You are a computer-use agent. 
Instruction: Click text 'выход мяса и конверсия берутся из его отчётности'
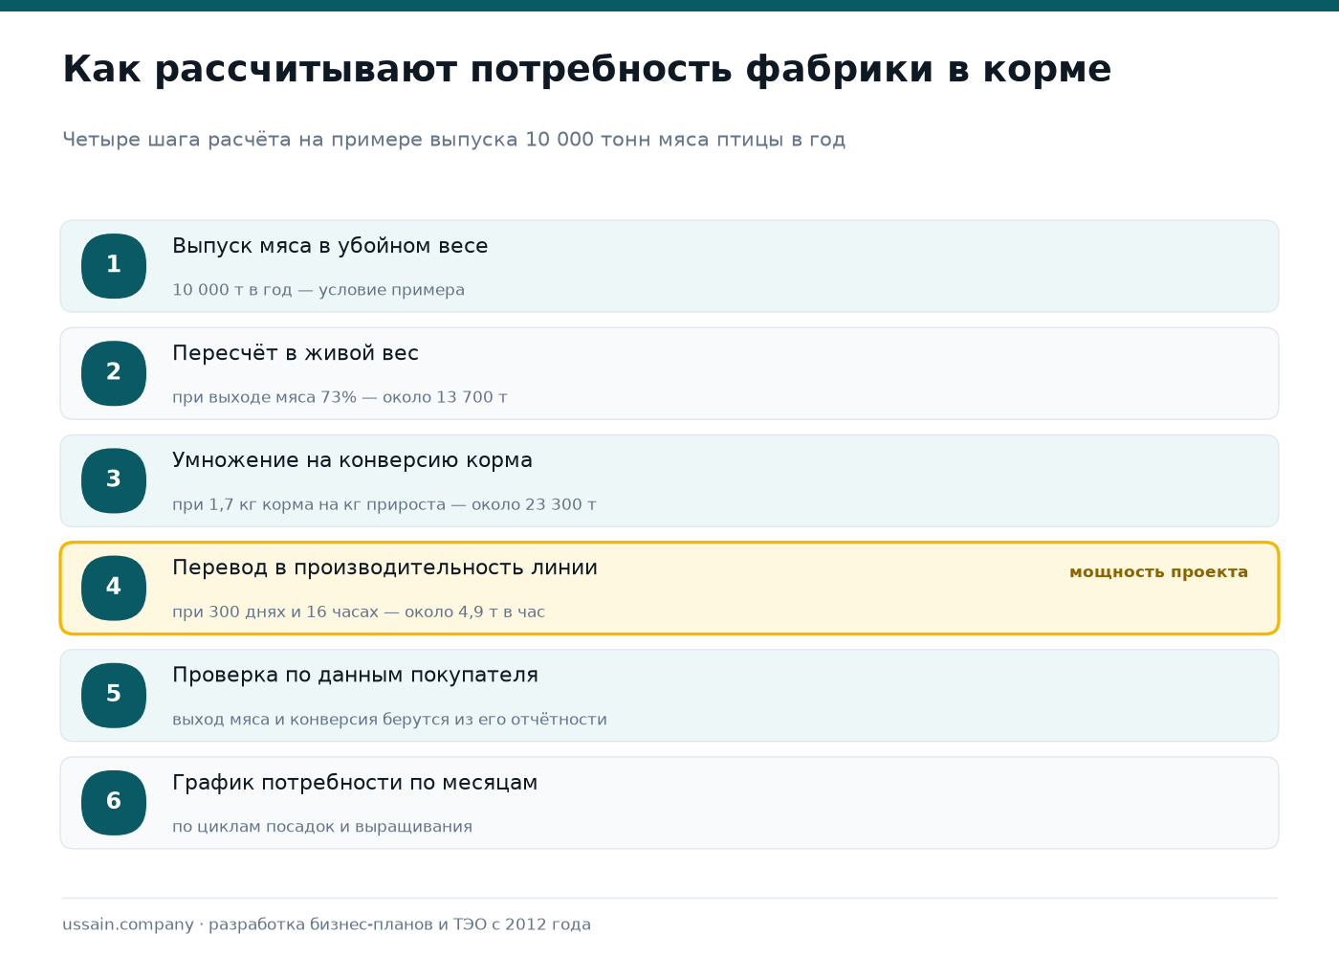tap(389, 720)
